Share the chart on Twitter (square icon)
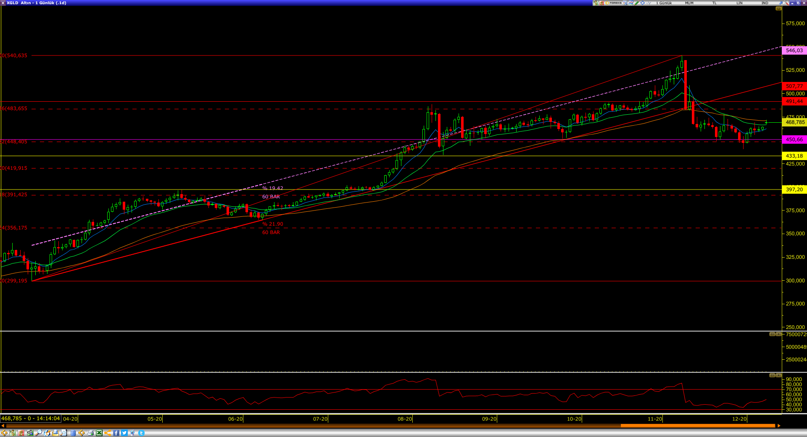Screen dimensions: 807x437 (x=124, y=433)
